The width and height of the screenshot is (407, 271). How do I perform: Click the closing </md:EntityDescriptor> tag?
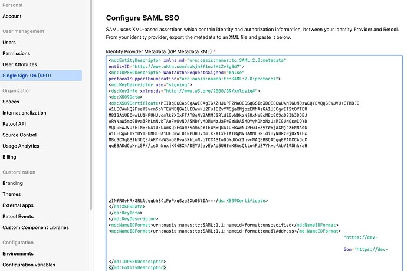[137, 267]
